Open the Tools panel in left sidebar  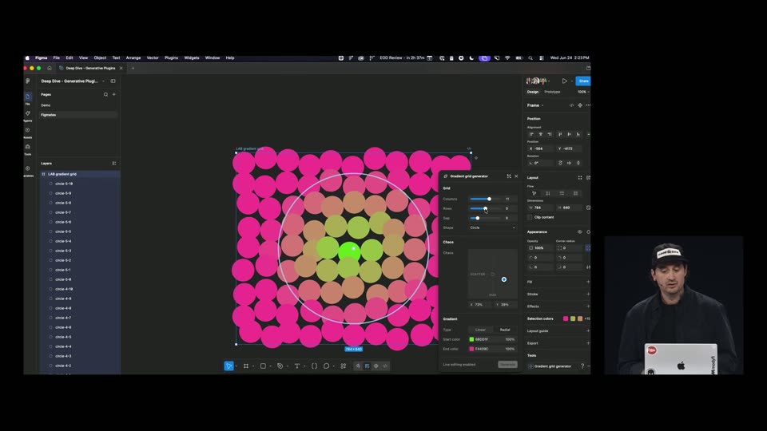coord(28,148)
